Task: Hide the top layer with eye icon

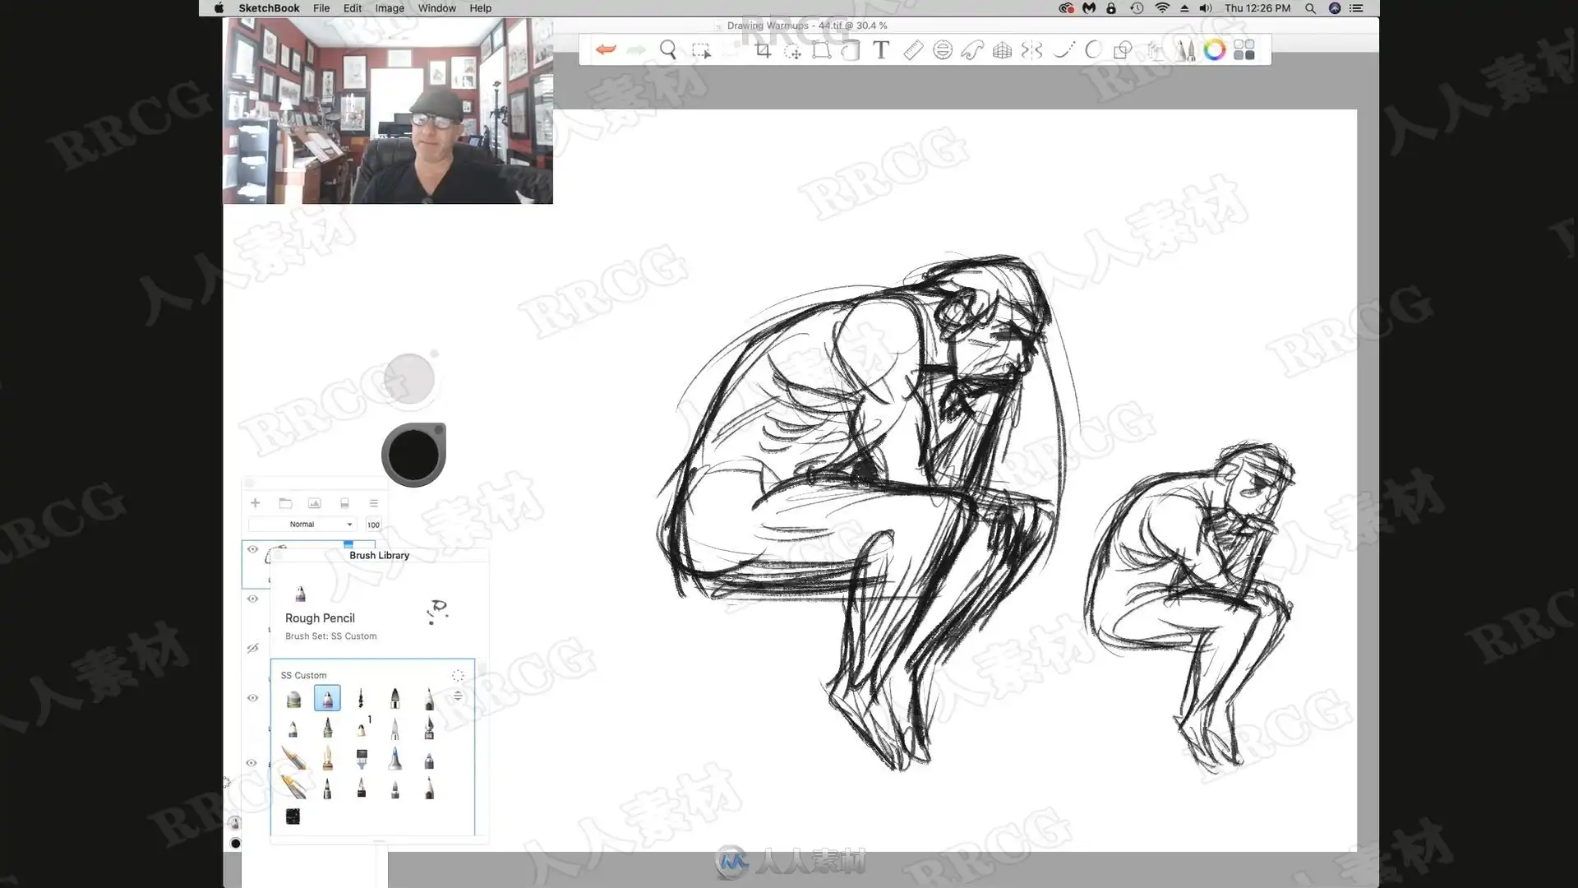Action: point(252,549)
